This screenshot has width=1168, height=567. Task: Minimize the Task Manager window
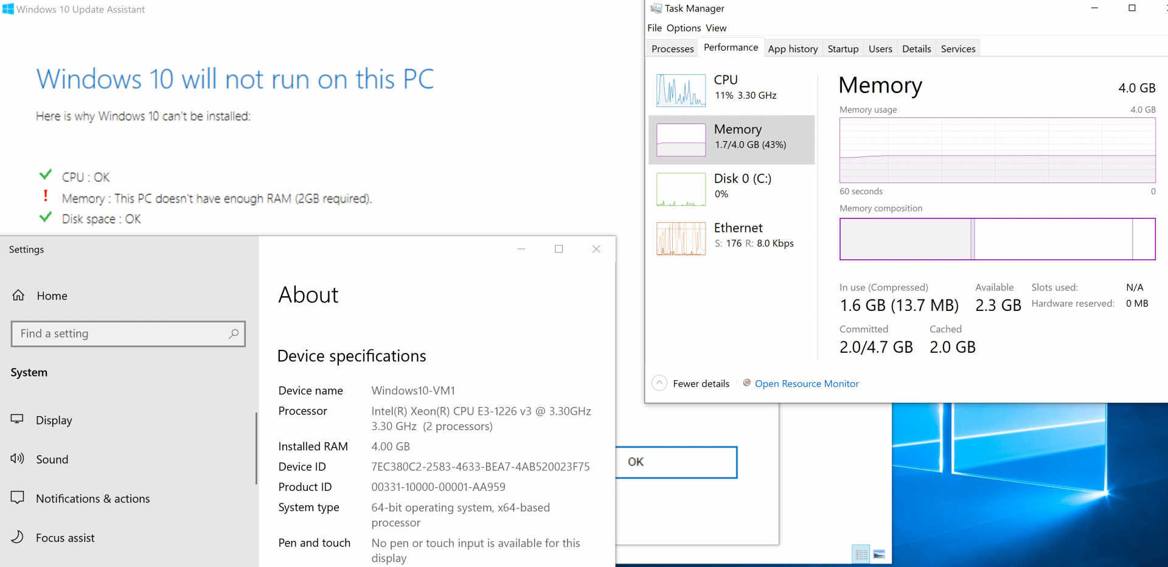pos(1094,8)
